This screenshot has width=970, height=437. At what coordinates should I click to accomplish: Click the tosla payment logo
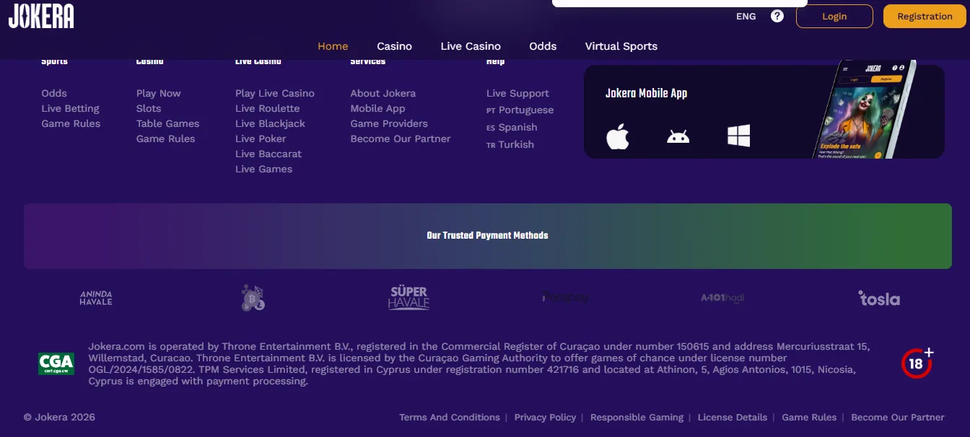tap(879, 298)
